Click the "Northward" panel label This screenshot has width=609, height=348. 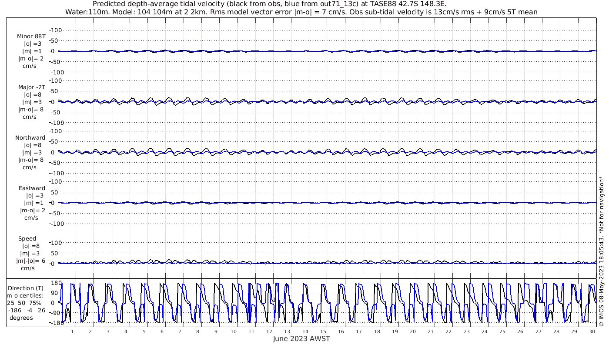(30, 137)
